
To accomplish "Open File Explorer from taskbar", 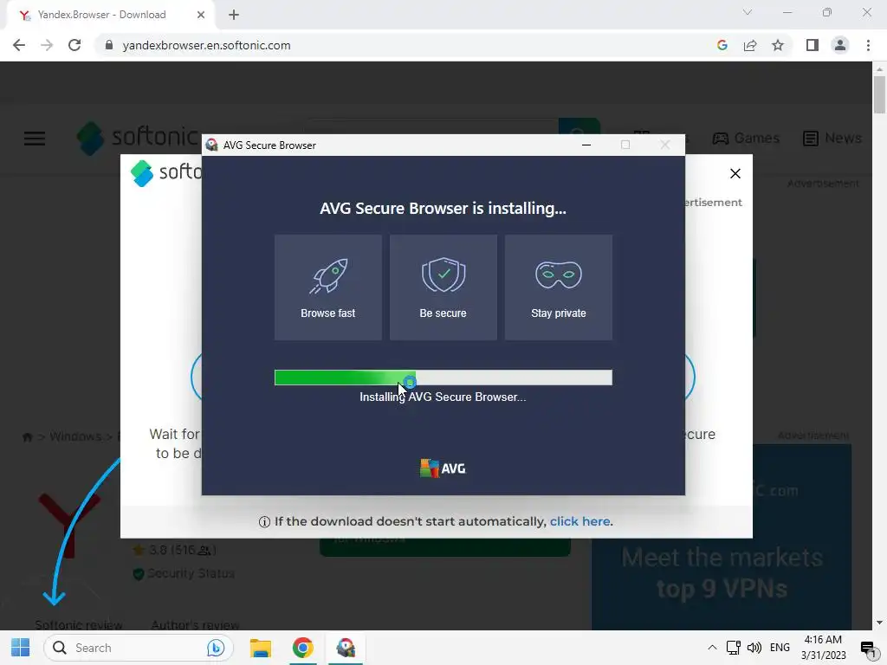I will point(260,648).
